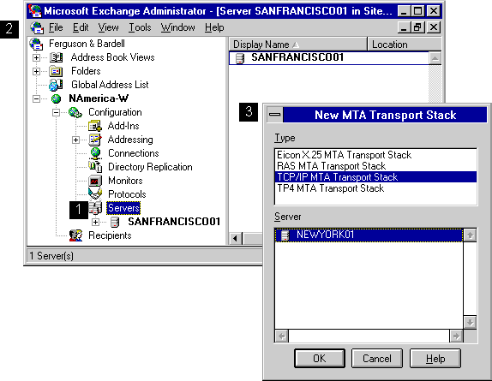492x381 pixels.
Task: Expand the Folders node
Action: [36, 71]
